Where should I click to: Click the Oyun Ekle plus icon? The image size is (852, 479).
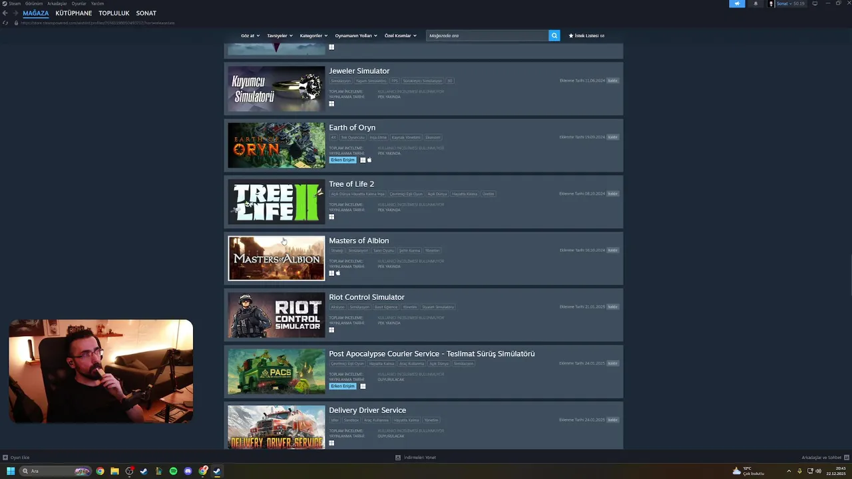point(5,458)
